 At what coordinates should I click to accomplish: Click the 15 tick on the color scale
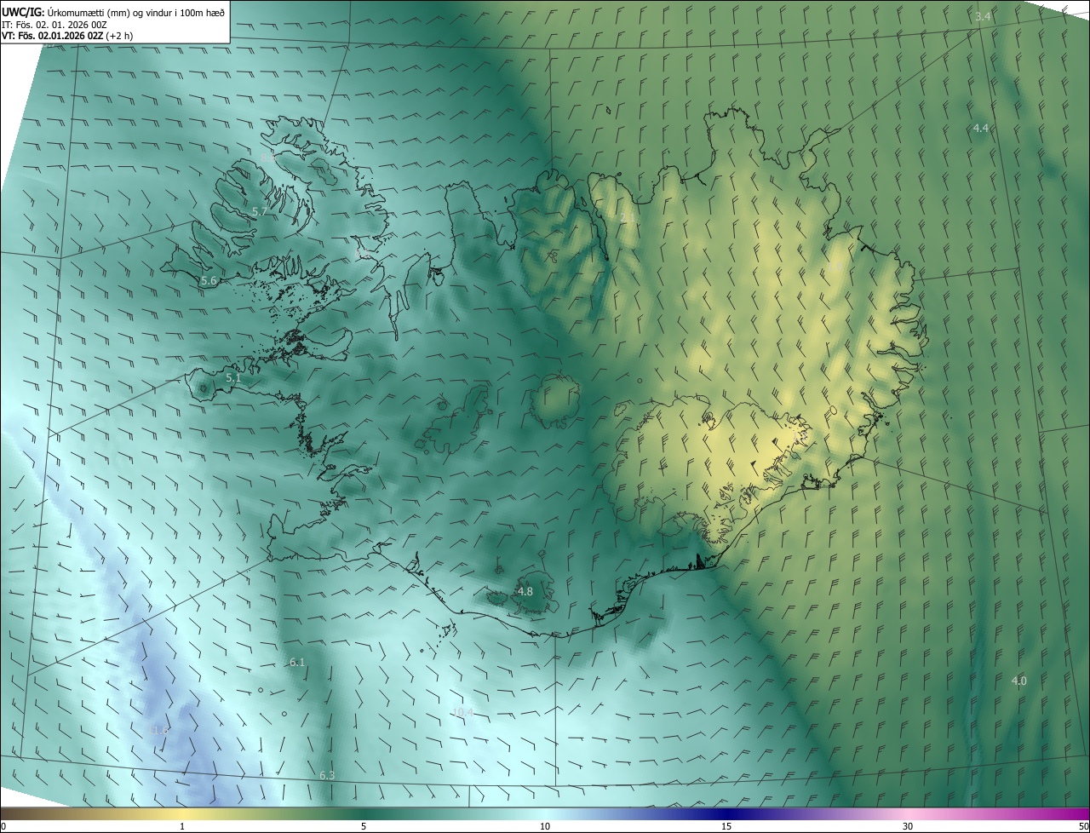726,826
